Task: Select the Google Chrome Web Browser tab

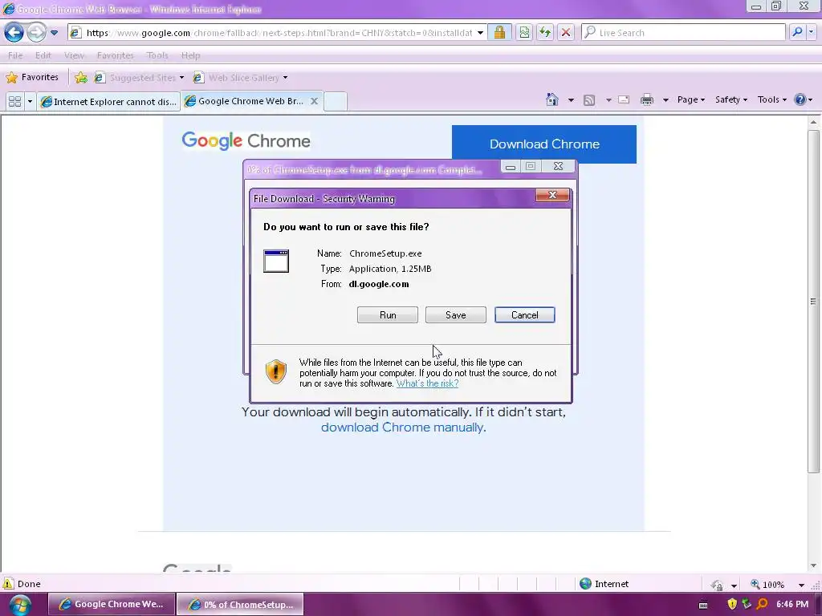Action: click(x=245, y=101)
